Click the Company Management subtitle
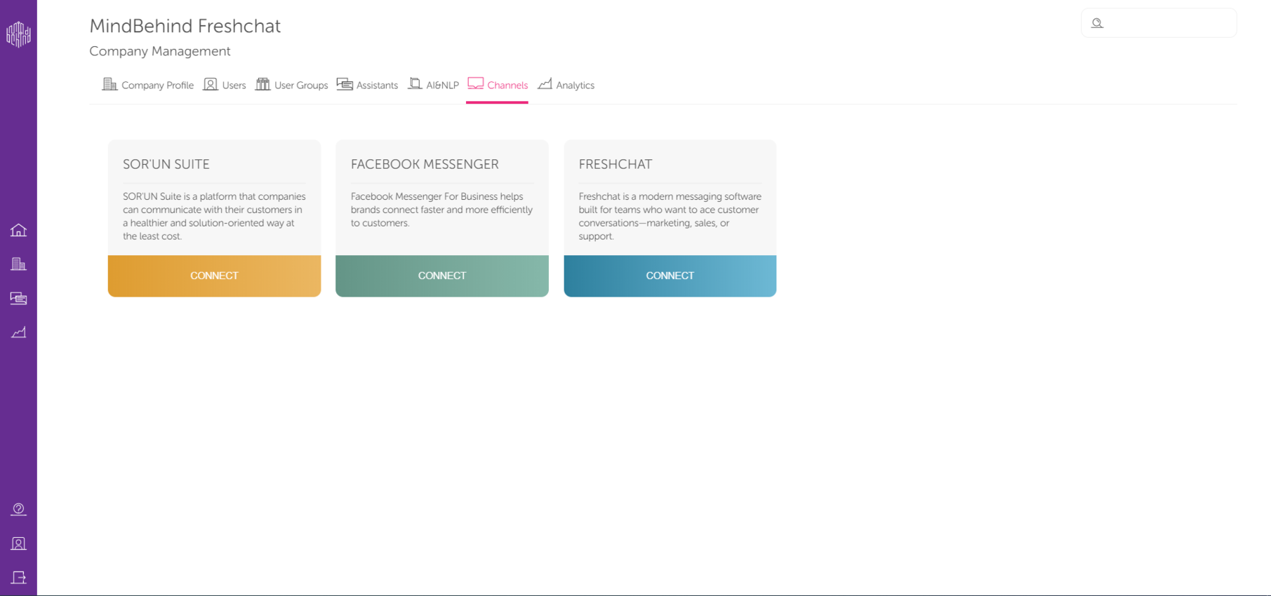This screenshot has width=1271, height=596. coord(160,51)
